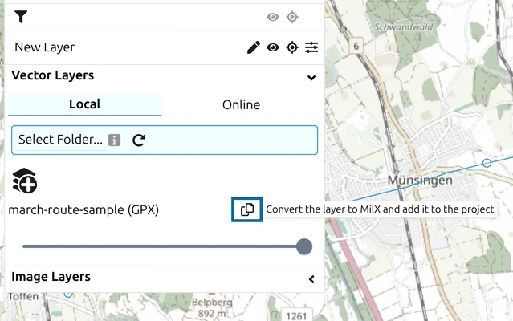Select the New Layer row label
513x321 pixels.
tap(45, 47)
